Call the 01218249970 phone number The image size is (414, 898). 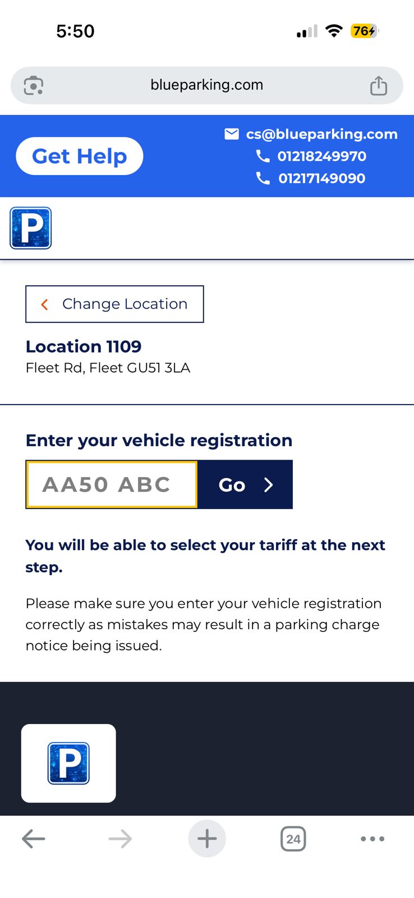pos(321,156)
